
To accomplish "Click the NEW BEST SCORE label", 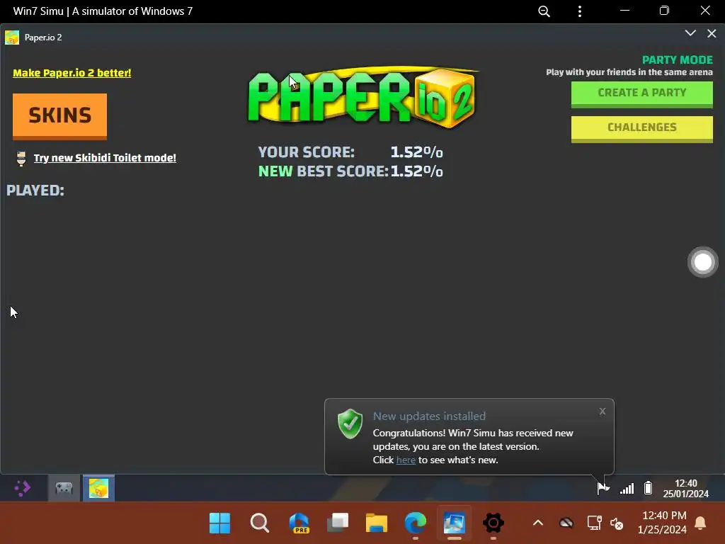I will point(323,171).
